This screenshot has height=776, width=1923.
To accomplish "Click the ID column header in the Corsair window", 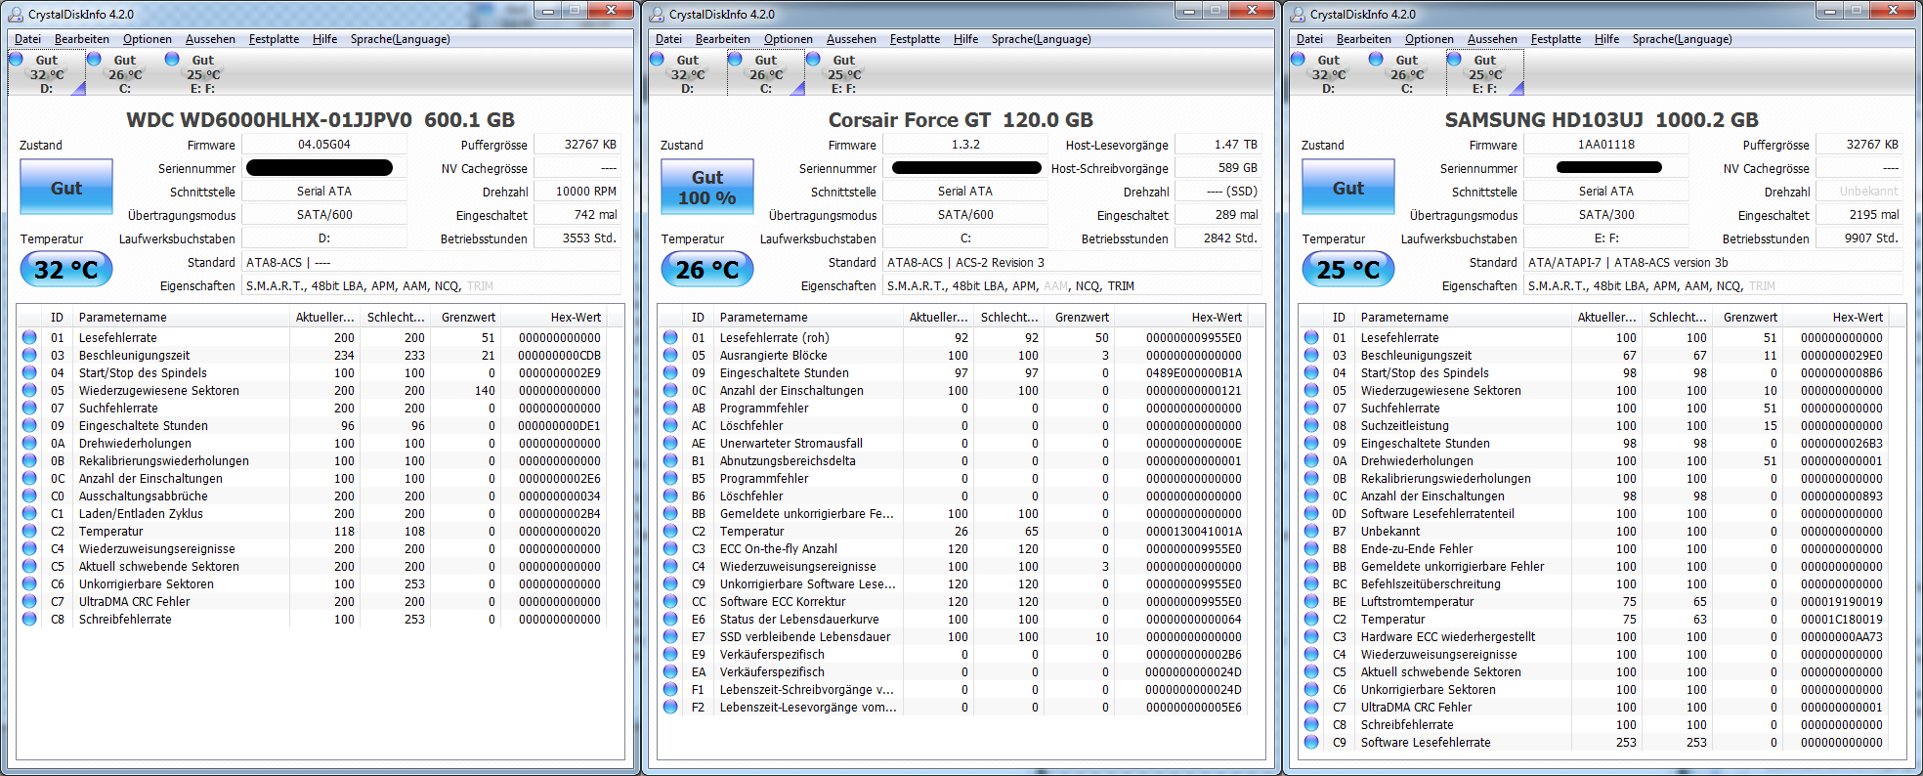I will [698, 318].
